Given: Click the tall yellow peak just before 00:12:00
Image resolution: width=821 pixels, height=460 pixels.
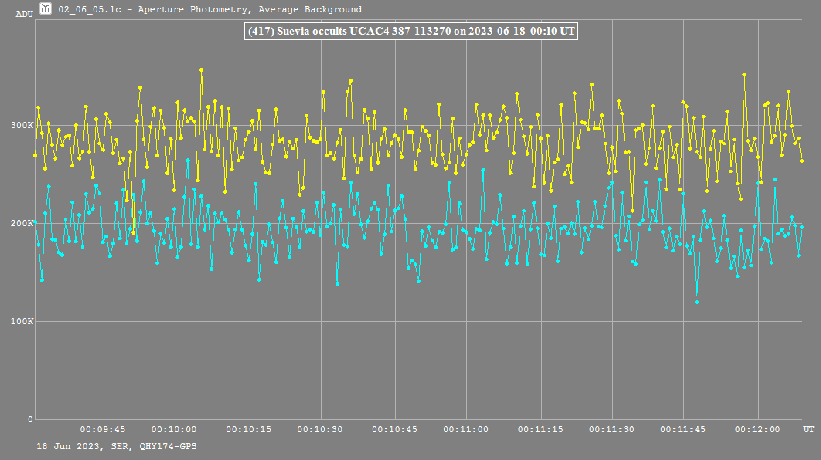Looking at the screenshot, I should click(x=744, y=75).
